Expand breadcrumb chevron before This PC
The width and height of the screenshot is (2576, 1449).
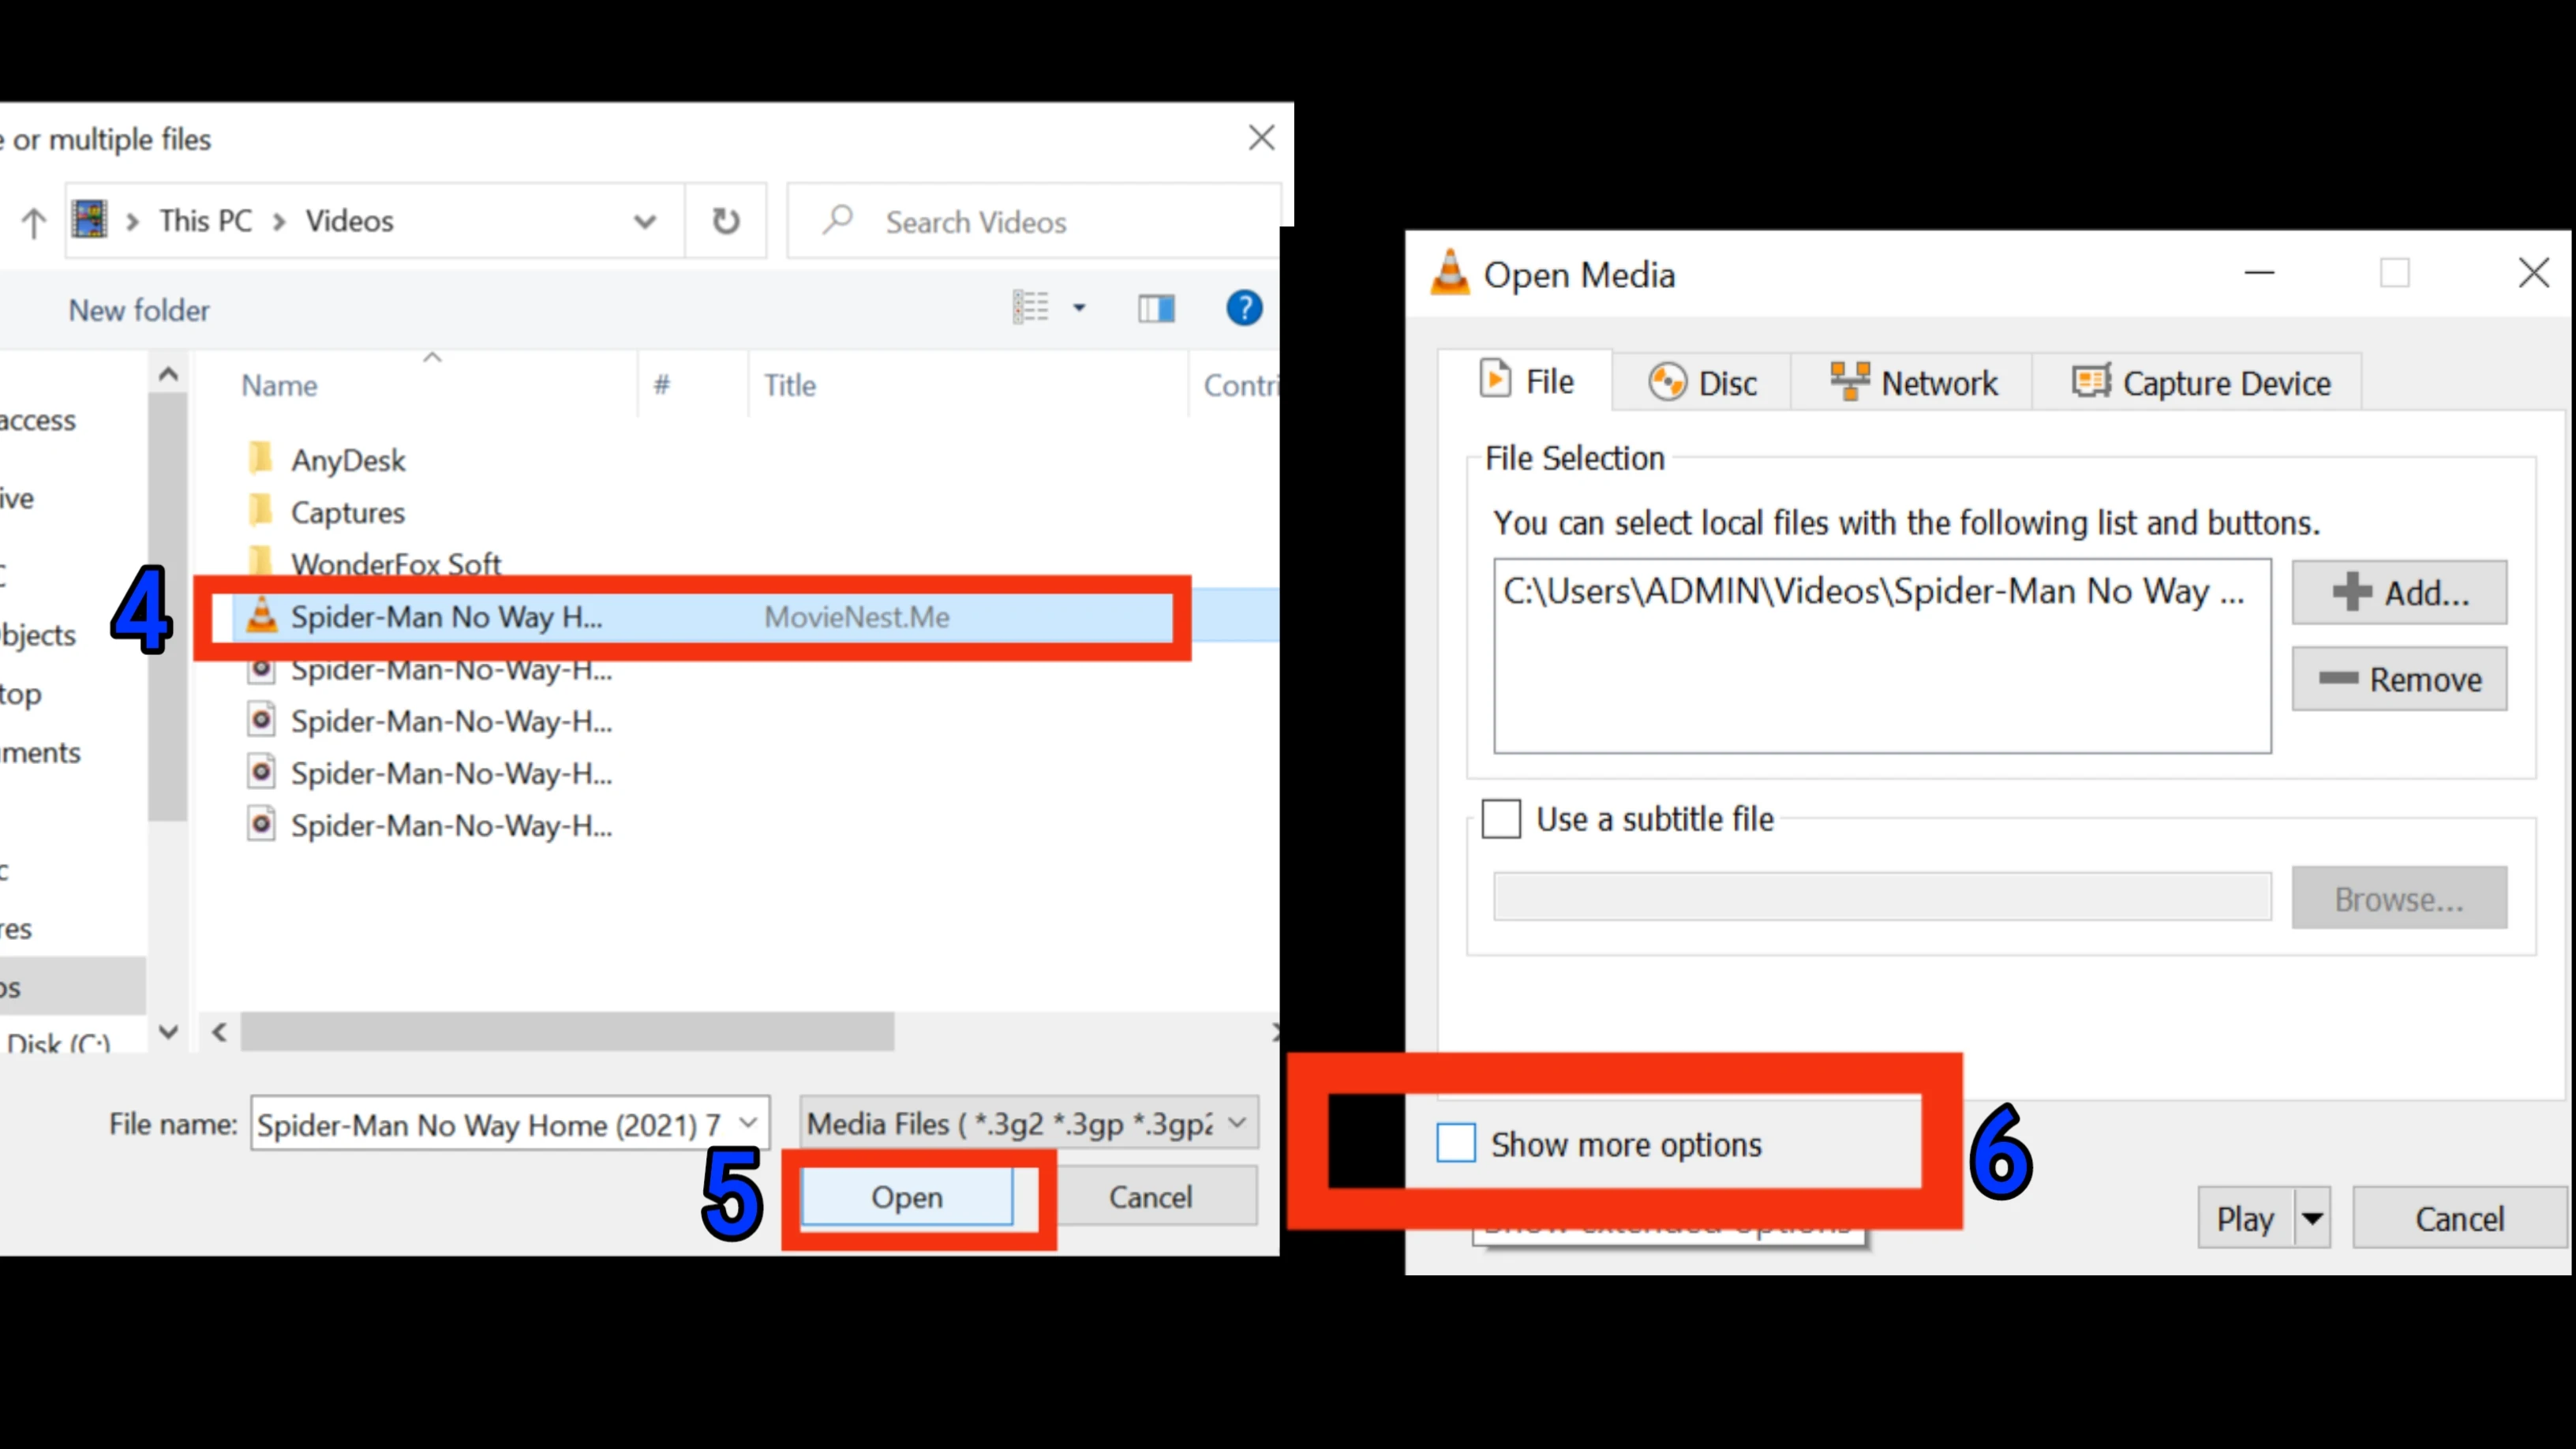click(x=132, y=221)
